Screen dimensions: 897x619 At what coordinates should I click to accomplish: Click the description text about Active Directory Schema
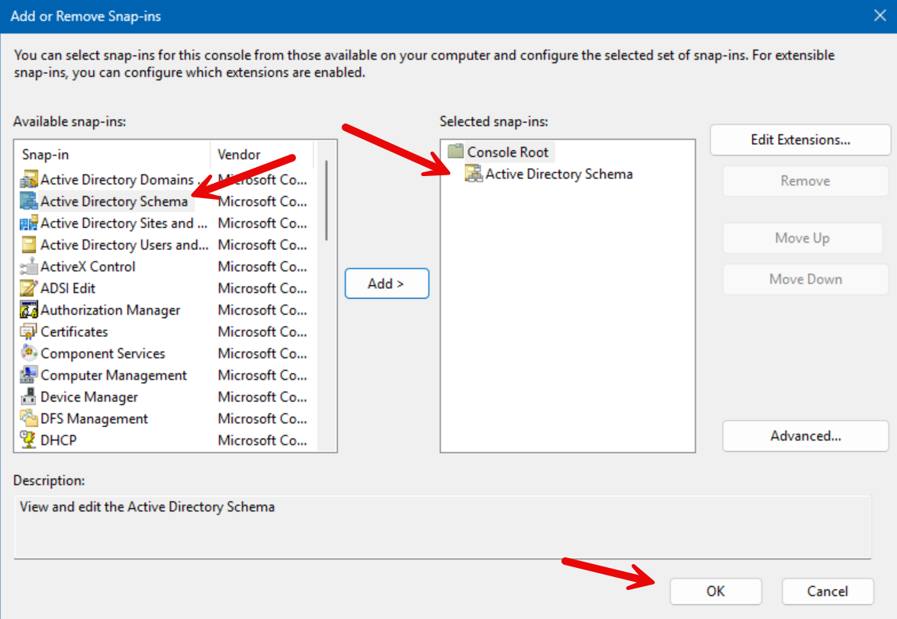(147, 507)
